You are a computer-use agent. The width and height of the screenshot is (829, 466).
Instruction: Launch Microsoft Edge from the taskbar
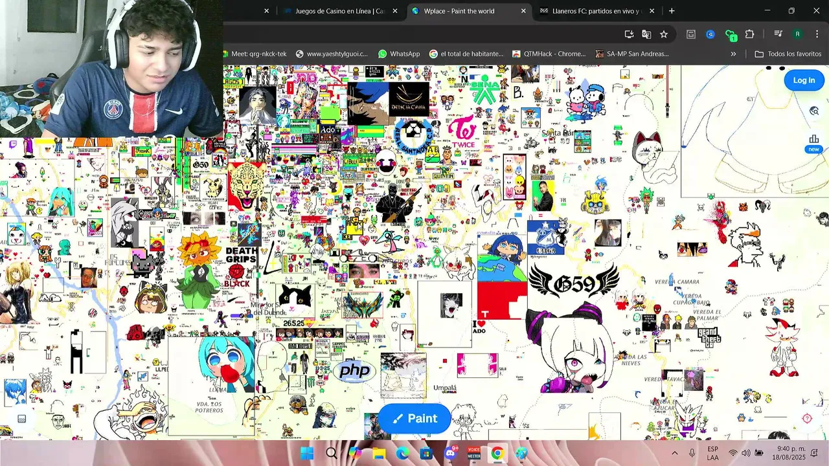coord(402,453)
